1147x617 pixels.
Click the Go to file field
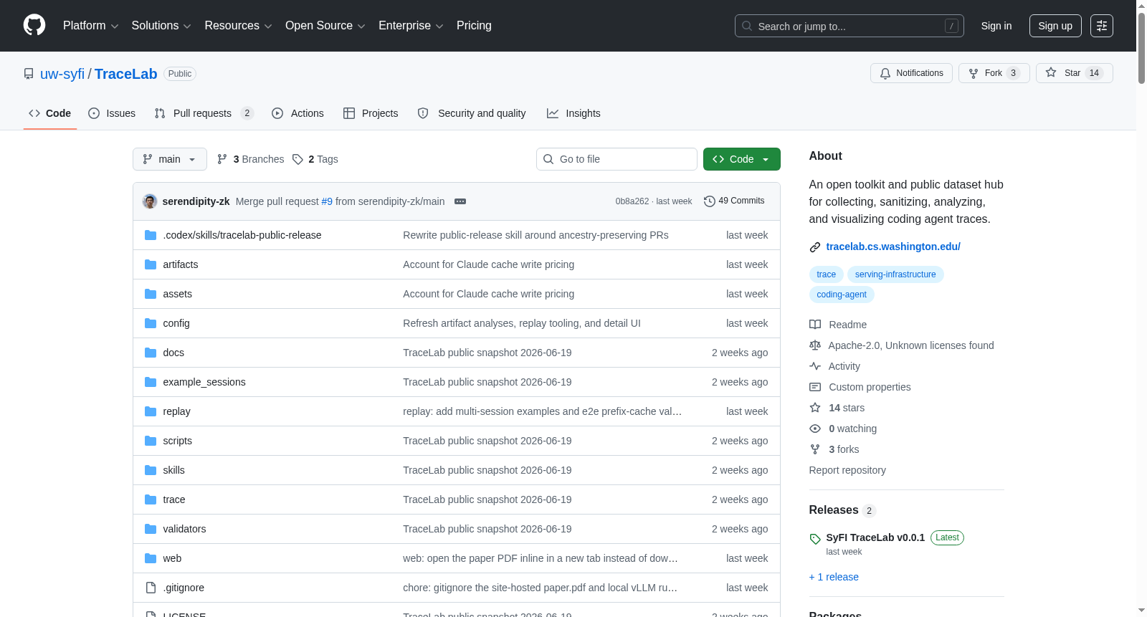tap(617, 159)
